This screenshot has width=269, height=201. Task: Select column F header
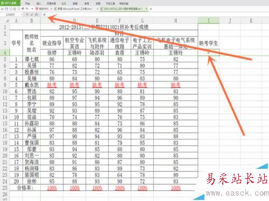click(x=119, y=21)
